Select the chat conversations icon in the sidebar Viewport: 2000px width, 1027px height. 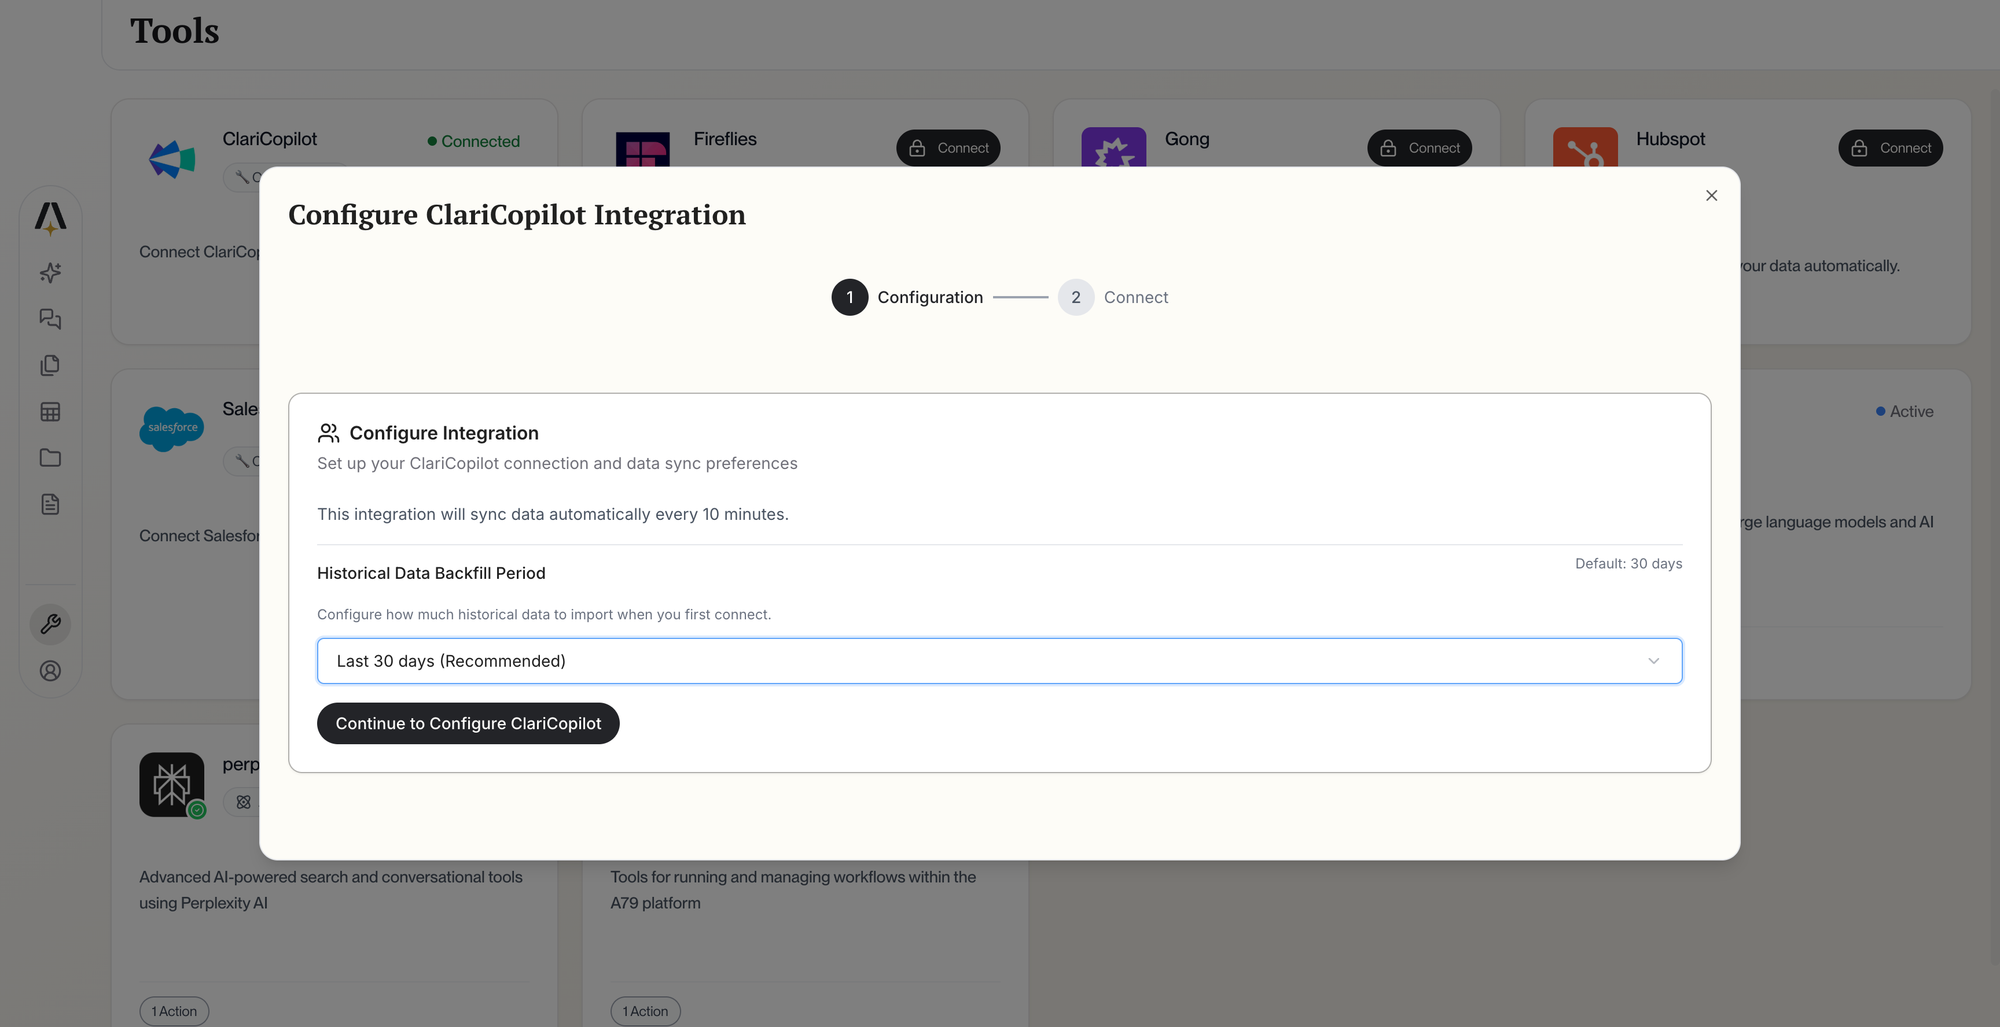(50, 319)
